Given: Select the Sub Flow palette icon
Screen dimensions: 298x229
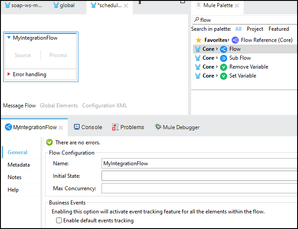Looking at the screenshot, I should (x=224, y=58).
